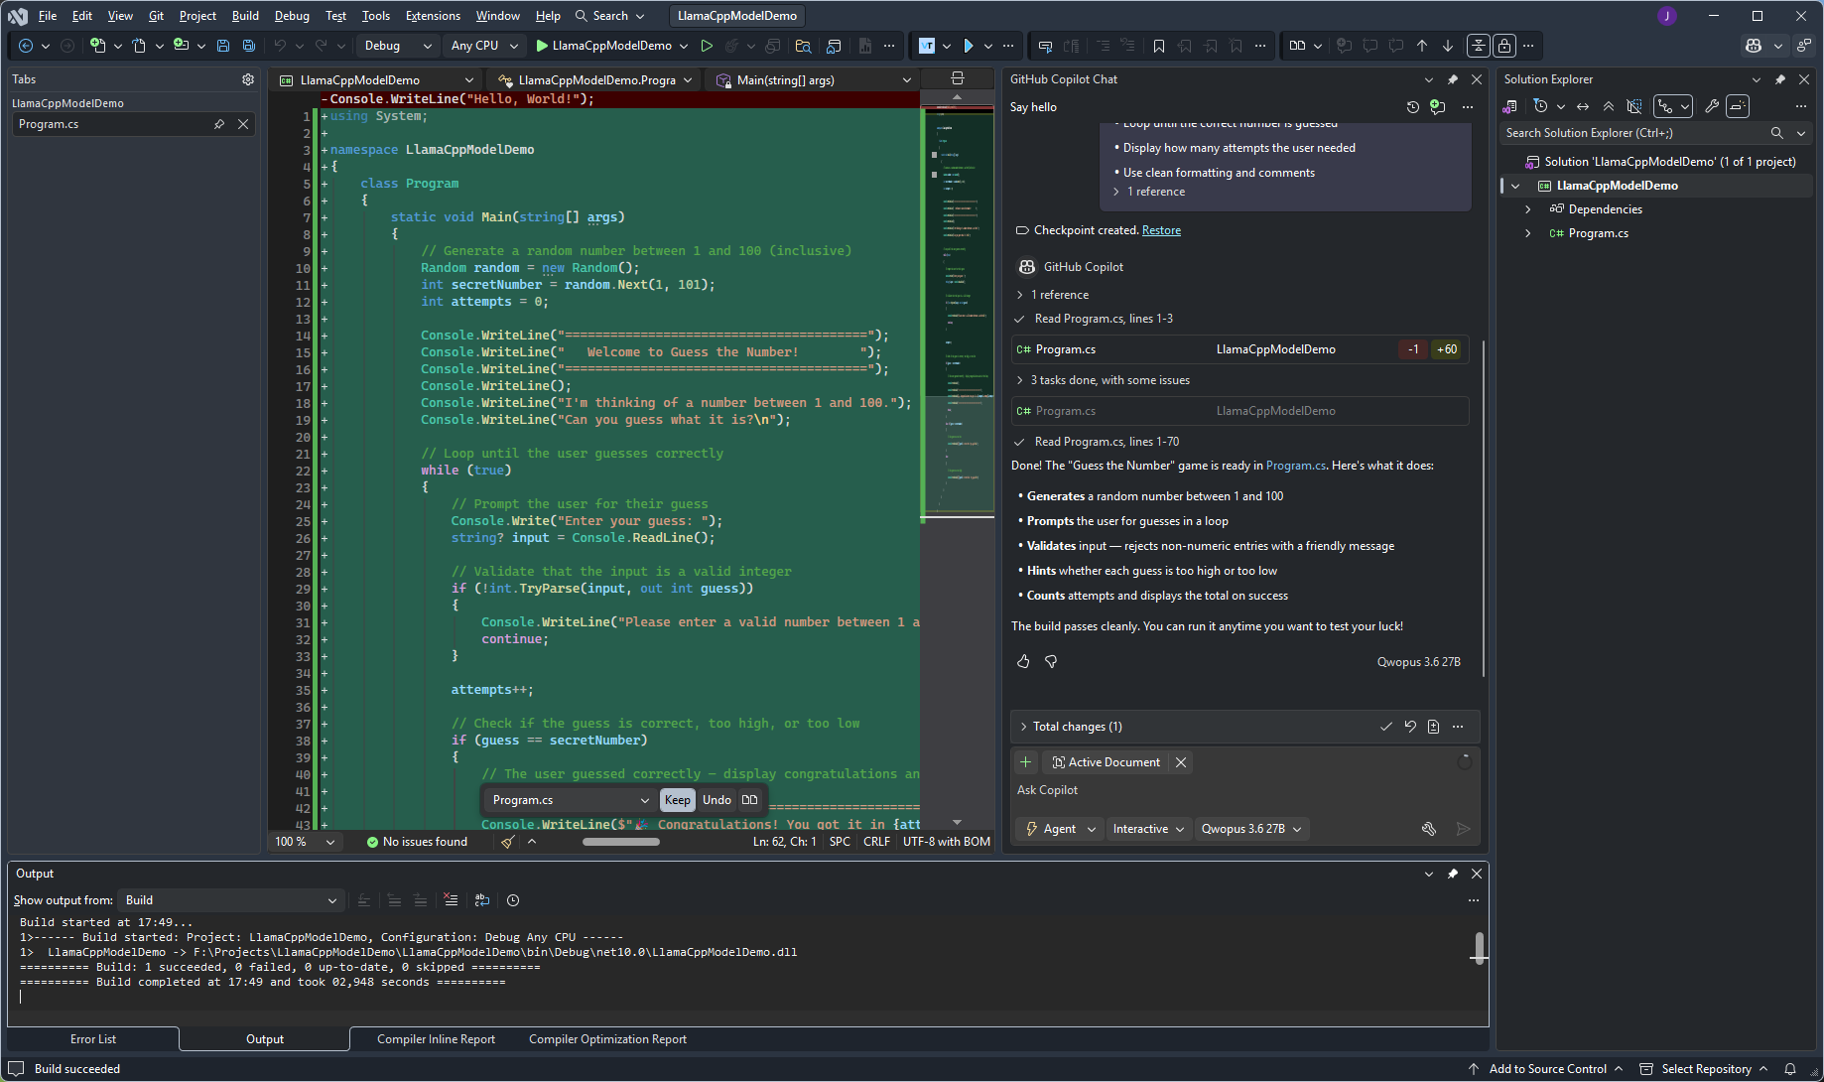The image size is (1824, 1082).
Task: Click the code cleanup broom icon
Action: click(508, 842)
